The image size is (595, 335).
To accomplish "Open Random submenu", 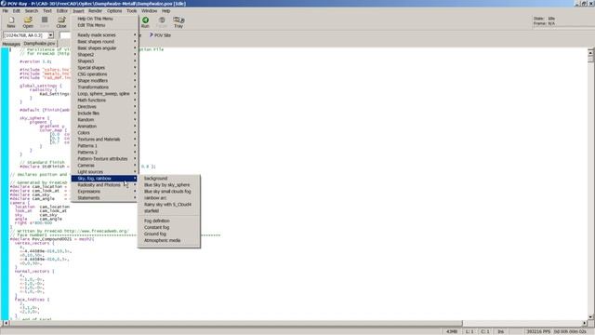I will pos(105,120).
